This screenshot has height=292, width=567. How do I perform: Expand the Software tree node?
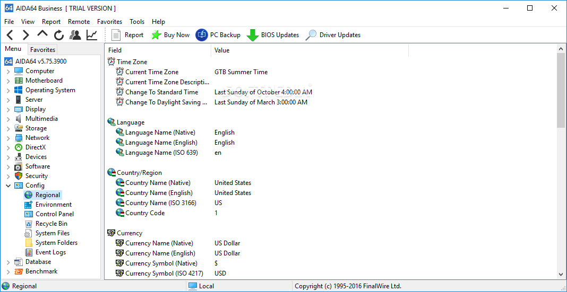(x=8, y=167)
